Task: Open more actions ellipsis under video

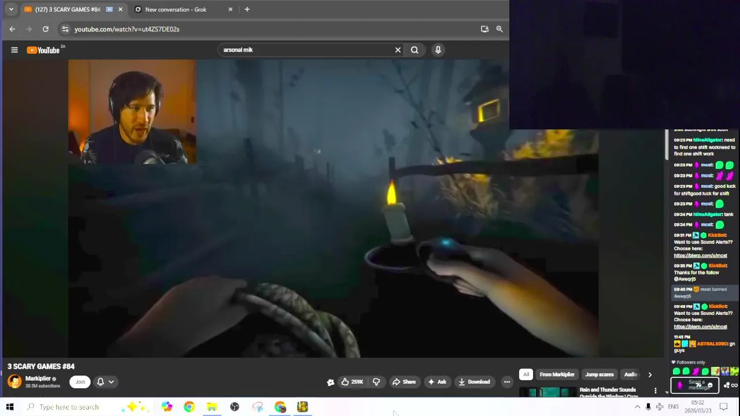Action: [x=507, y=382]
